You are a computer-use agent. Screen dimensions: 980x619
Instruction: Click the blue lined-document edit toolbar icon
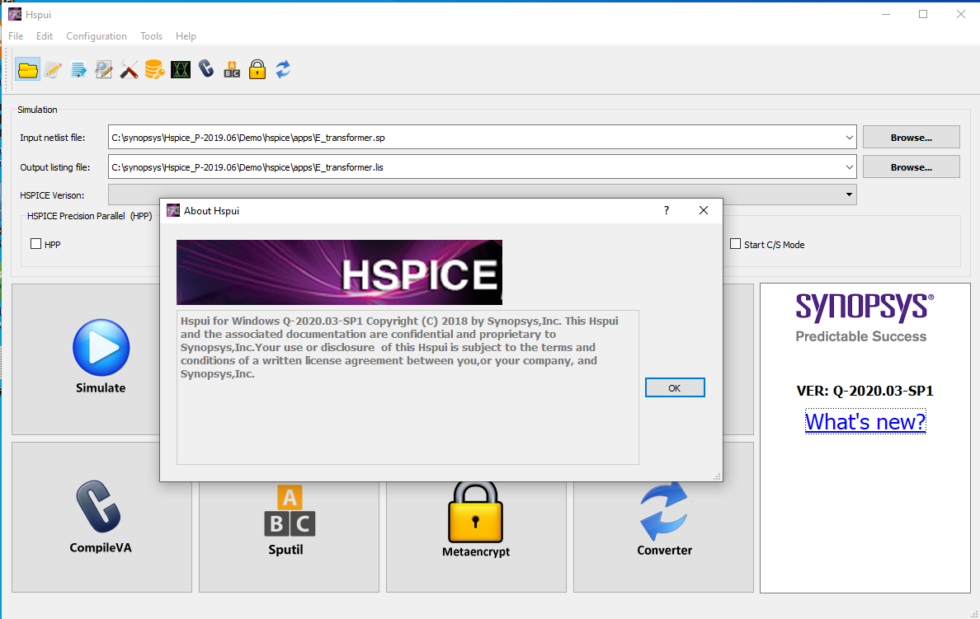click(78, 69)
